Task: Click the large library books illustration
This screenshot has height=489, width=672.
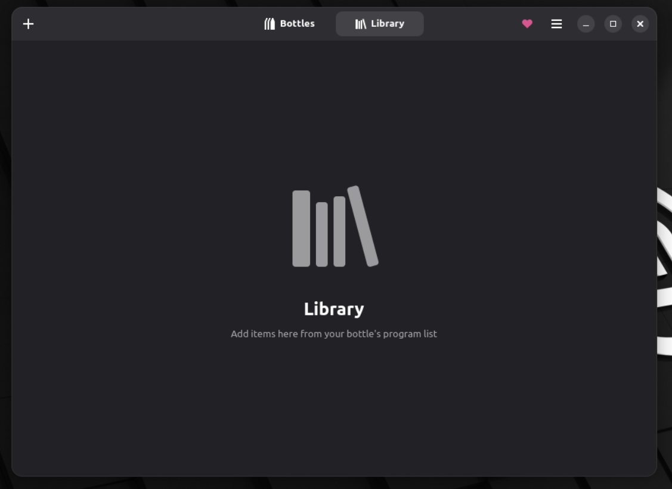Action: (335, 227)
